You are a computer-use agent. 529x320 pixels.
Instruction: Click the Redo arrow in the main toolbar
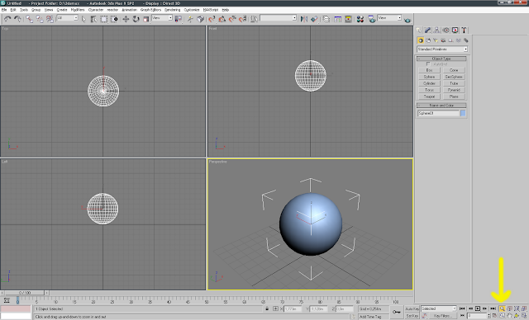(x=17, y=19)
